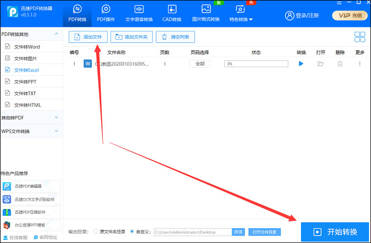Click the 登录/注册 login link
This screenshot has height=243, width=371.
(307, 15)
